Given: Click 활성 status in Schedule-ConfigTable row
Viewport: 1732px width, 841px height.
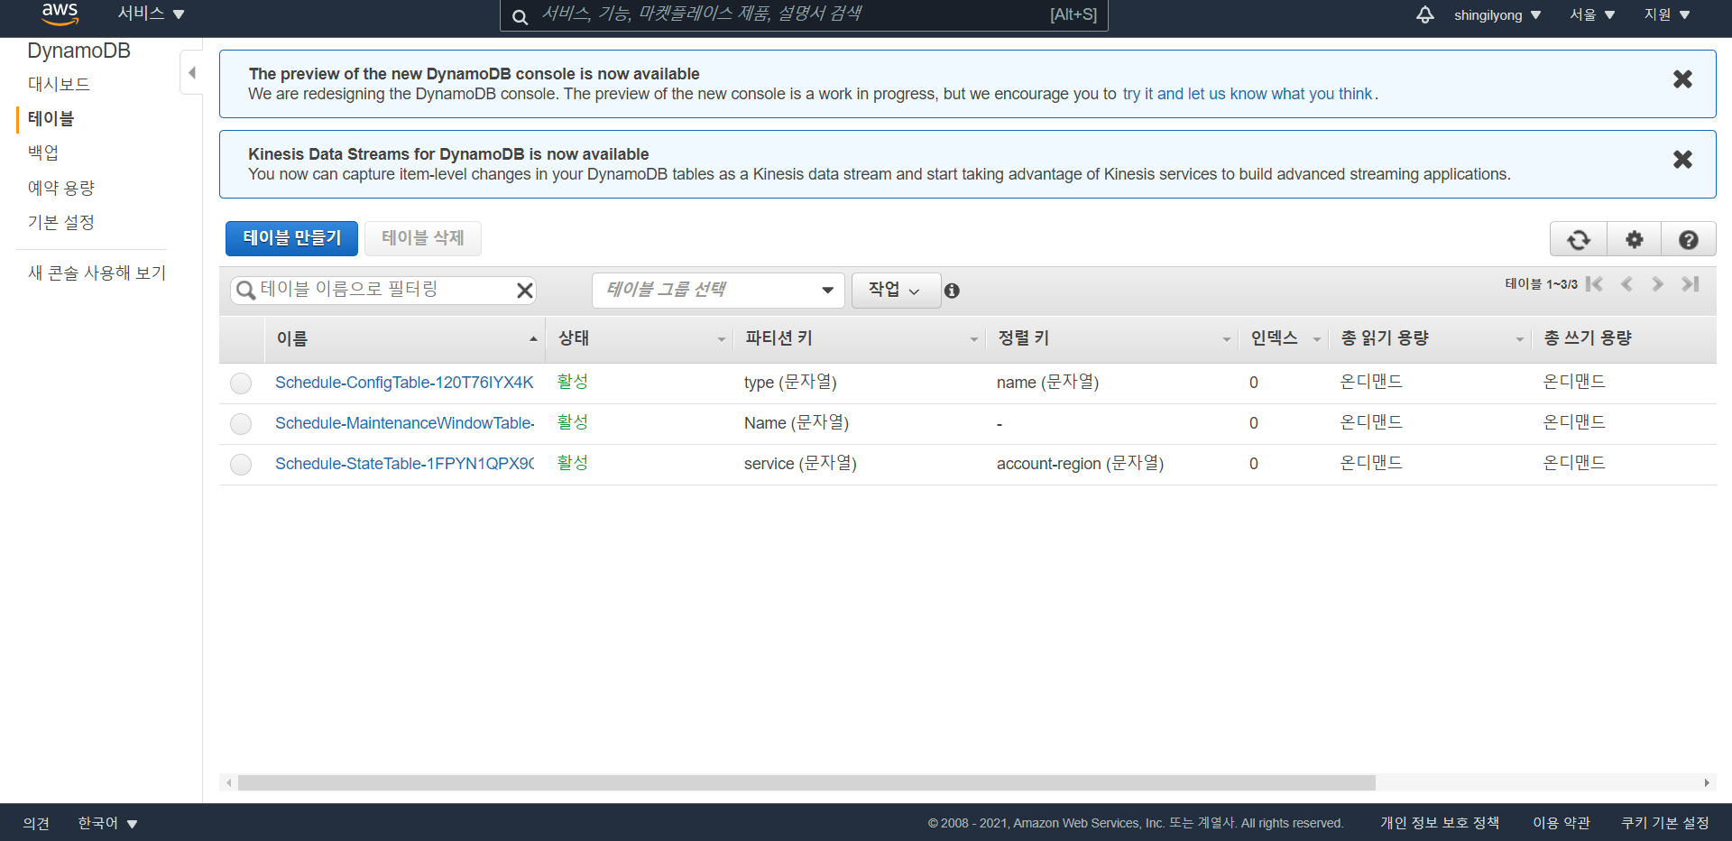Looking at the screenshot, I should tap(573, 382).
